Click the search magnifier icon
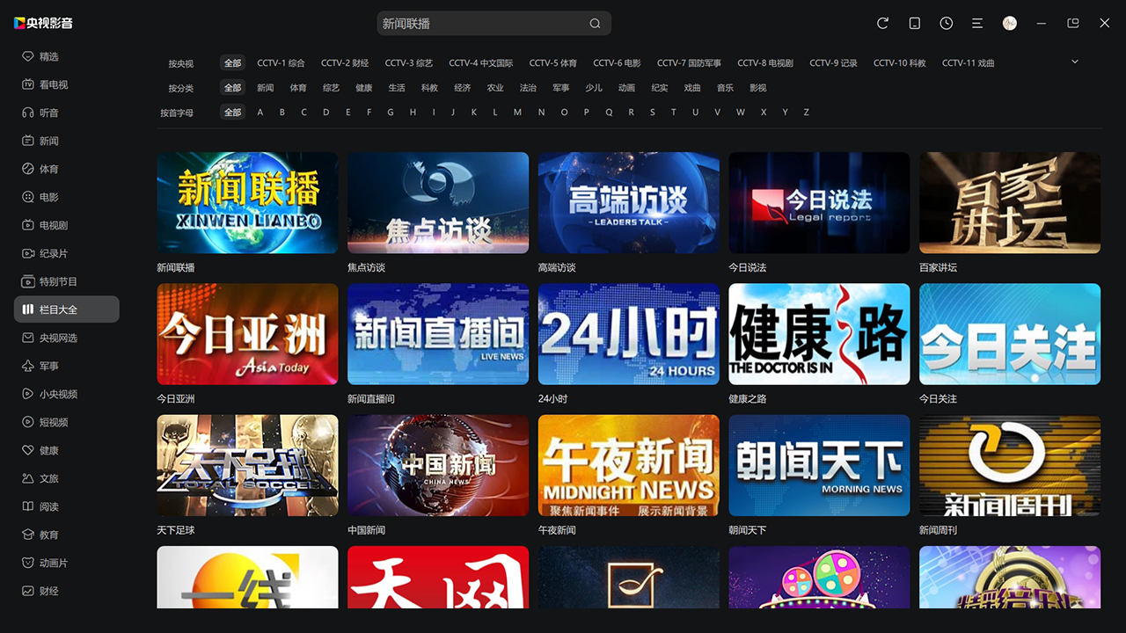This screenshot has width=1126, height=633. coord(594,24)
